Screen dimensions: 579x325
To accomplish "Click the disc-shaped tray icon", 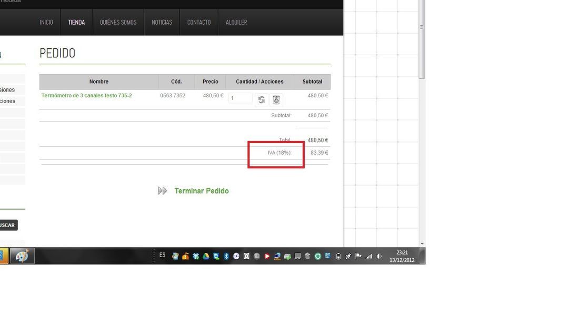I will click(x=236, y=256).
